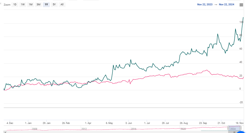The width and height of the screenshot is (248, 133).
Task: Click the '26. Aug' axis label
Action: click(184, 123)
